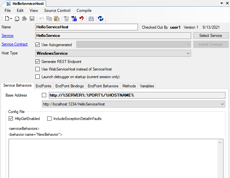This screenshot has width=230, height=178.
Task: Click into the Name input field
Action: (x=86, y=27)
